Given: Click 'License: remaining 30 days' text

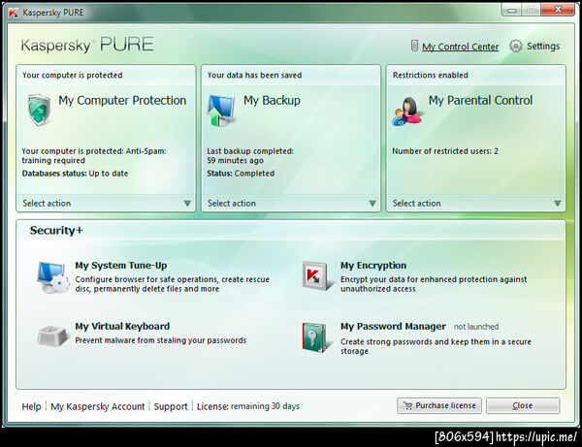Looking at the screenshot, I should pyautogui.click(x=248, y=406).
